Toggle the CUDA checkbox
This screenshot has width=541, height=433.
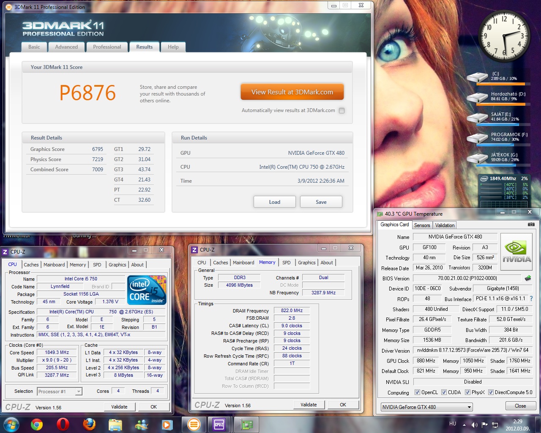pyautogui.click(x=444, y=392)
